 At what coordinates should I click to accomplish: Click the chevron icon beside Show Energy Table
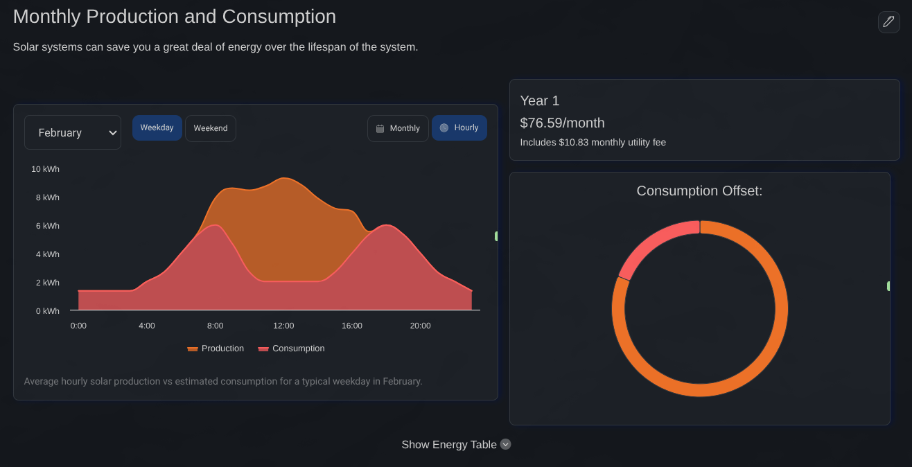[x=505, y=444]
